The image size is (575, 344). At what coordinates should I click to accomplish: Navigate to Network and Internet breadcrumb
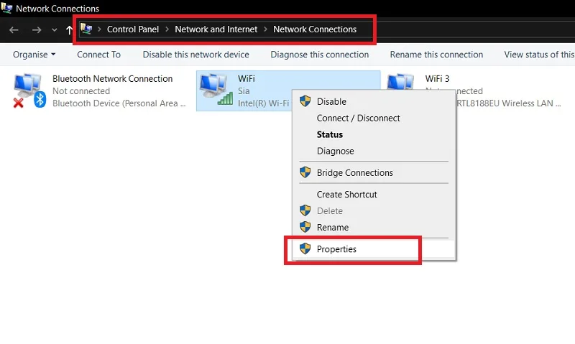(x=216, y=29)
